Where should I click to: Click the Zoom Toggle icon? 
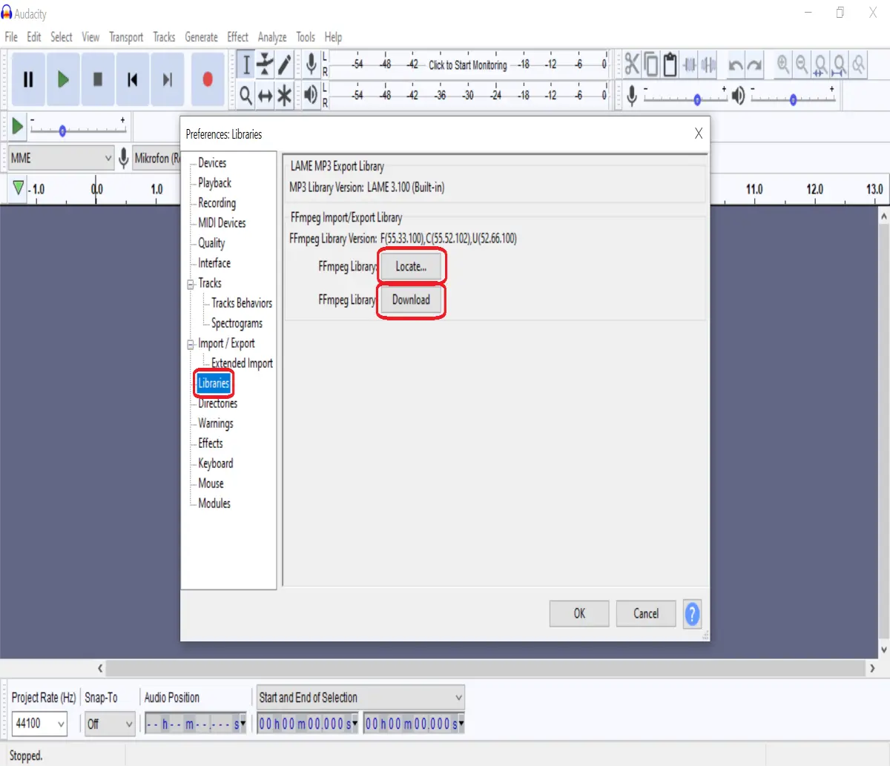point(858,65)
